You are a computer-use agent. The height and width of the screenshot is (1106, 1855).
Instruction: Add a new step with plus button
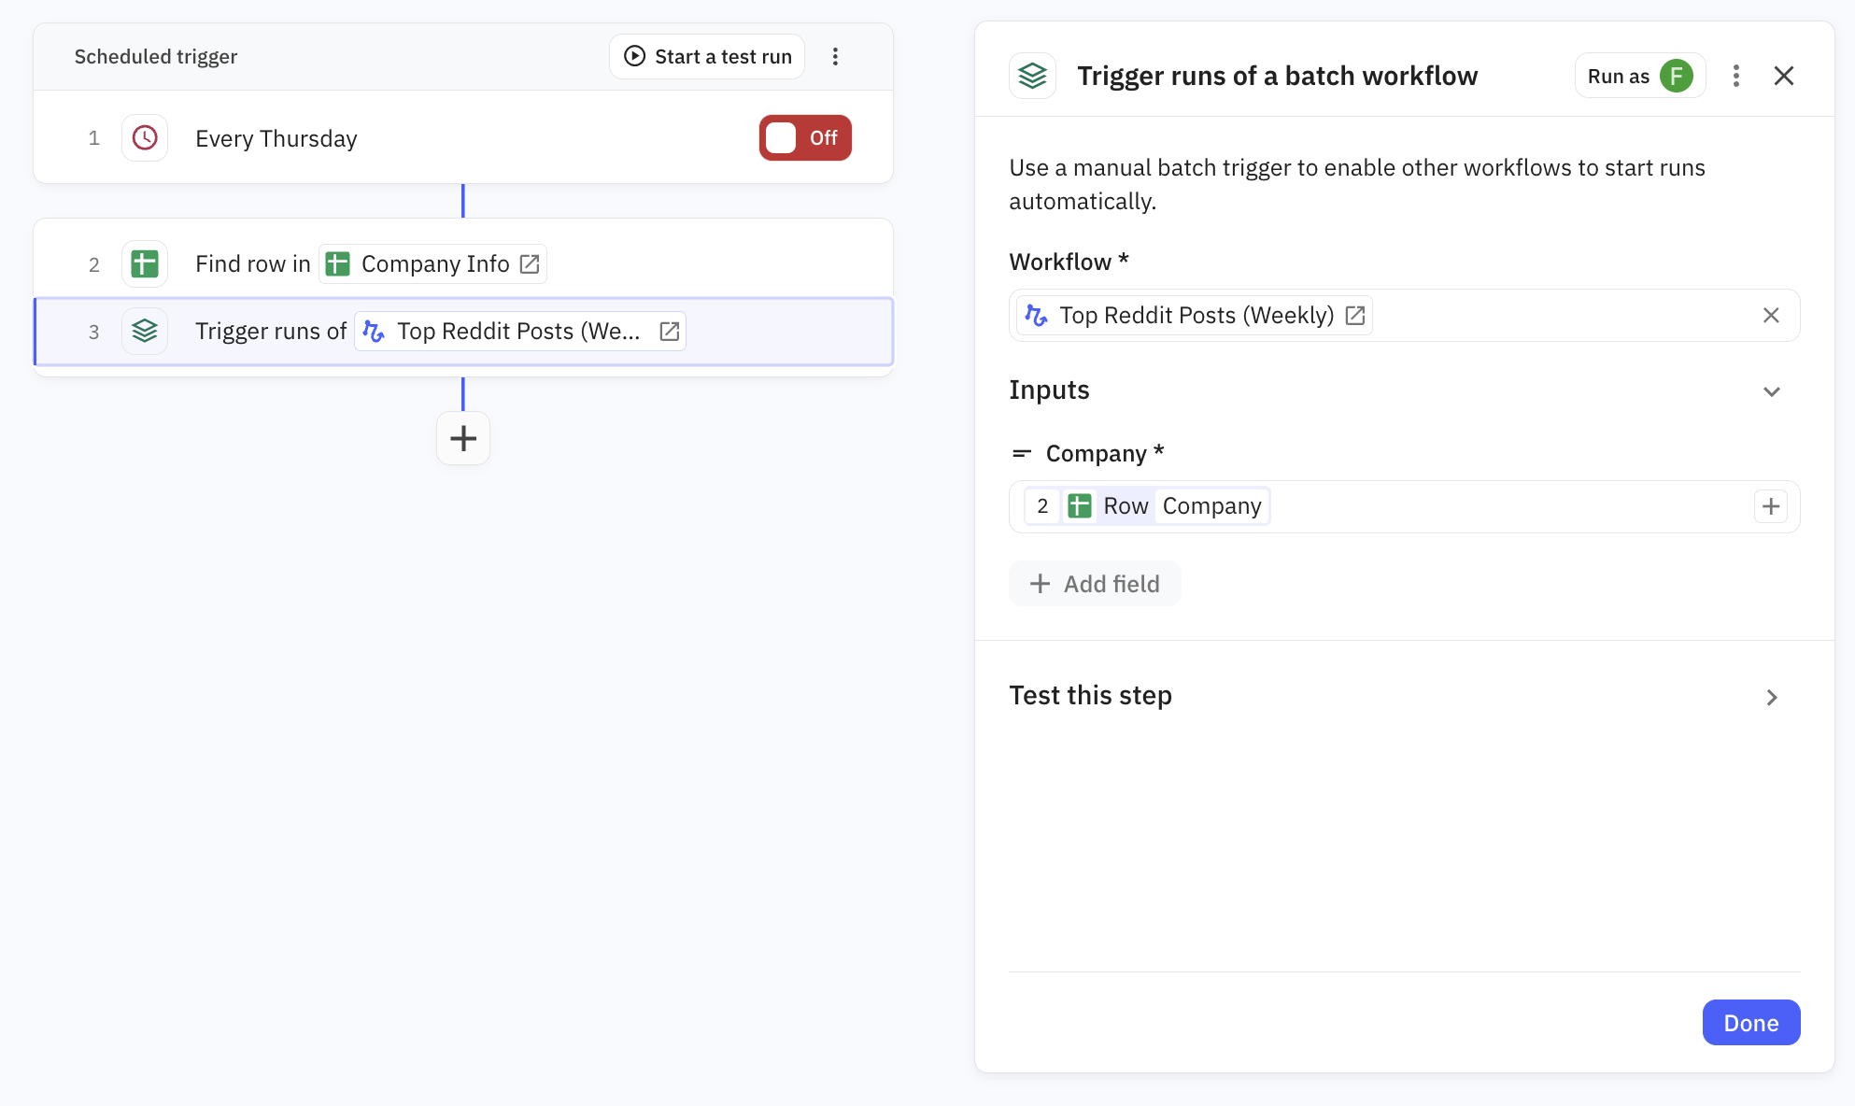(x=463, y=438)
